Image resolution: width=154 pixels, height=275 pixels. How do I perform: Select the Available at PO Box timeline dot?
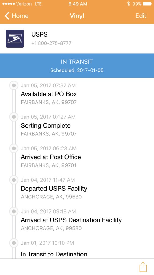pos(14,85)
